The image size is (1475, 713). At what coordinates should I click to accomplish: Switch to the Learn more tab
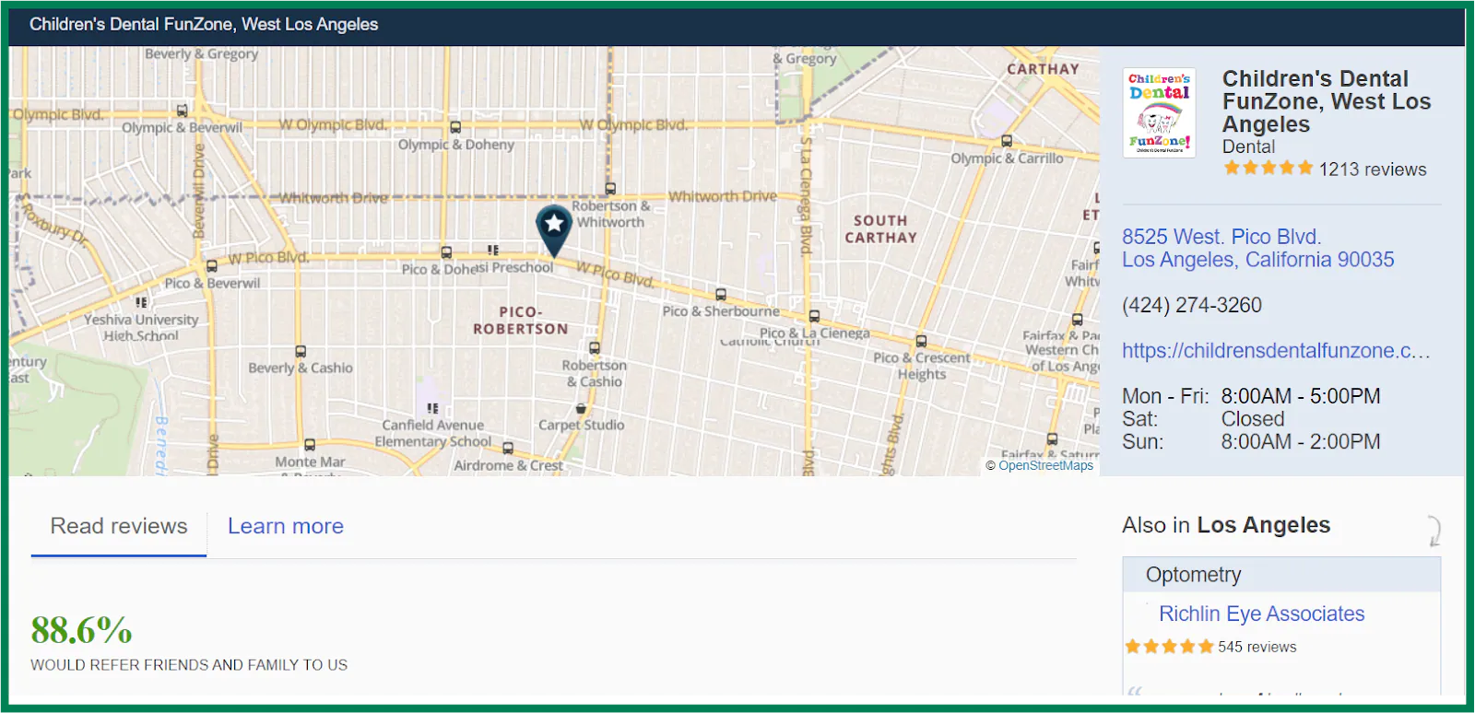tap(286, 526)
